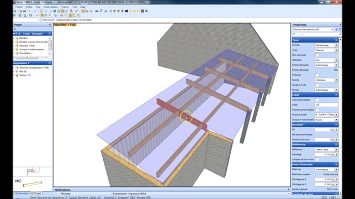Select the Répartition 1 view tab
The width and height of the screenshot is (355, 199).
(65, 24)
